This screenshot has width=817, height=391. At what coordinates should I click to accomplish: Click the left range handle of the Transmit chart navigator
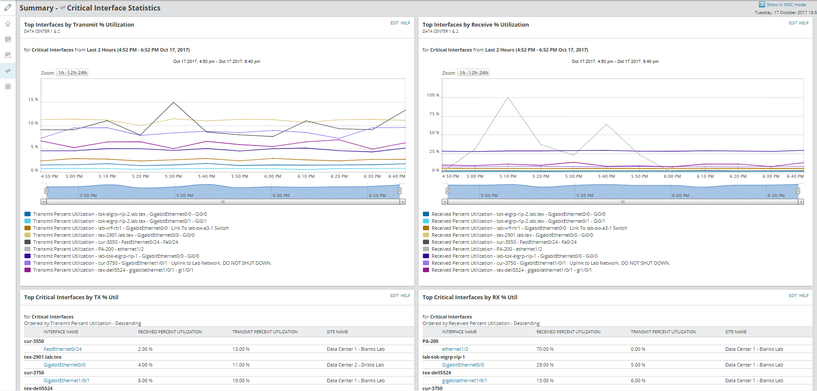point(46,191)
